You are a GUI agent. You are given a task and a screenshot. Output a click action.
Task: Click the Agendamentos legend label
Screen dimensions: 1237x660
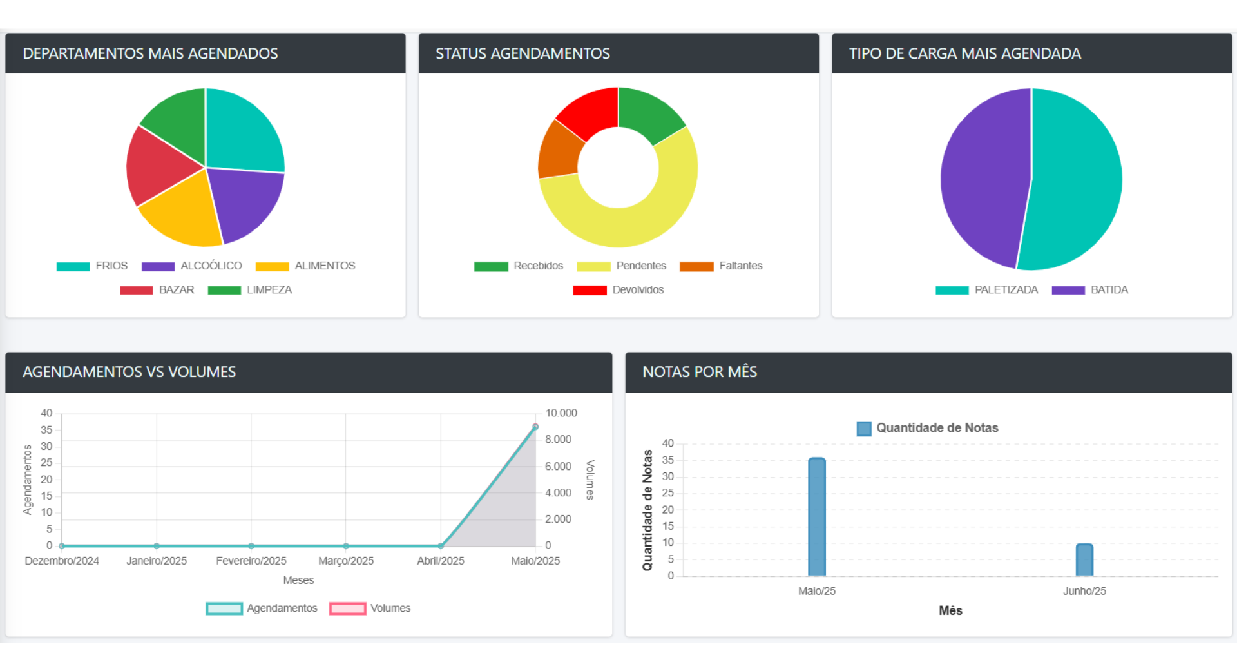(x=282, y=608)
